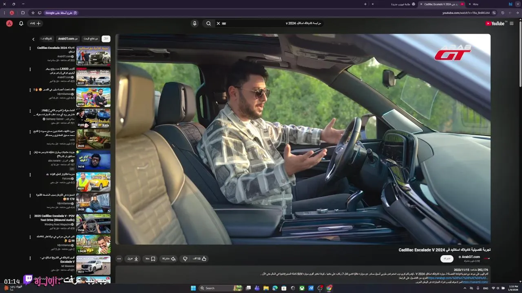Open options menu for FH5 video

tap(30, 111)
